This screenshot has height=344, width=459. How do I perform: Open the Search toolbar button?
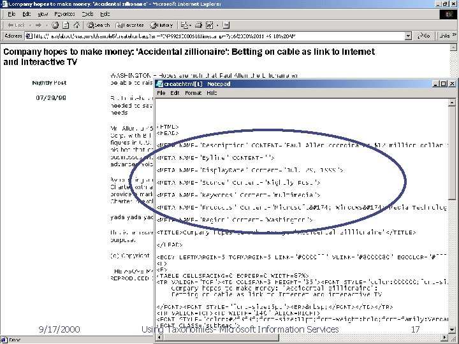tap(98, 25)
